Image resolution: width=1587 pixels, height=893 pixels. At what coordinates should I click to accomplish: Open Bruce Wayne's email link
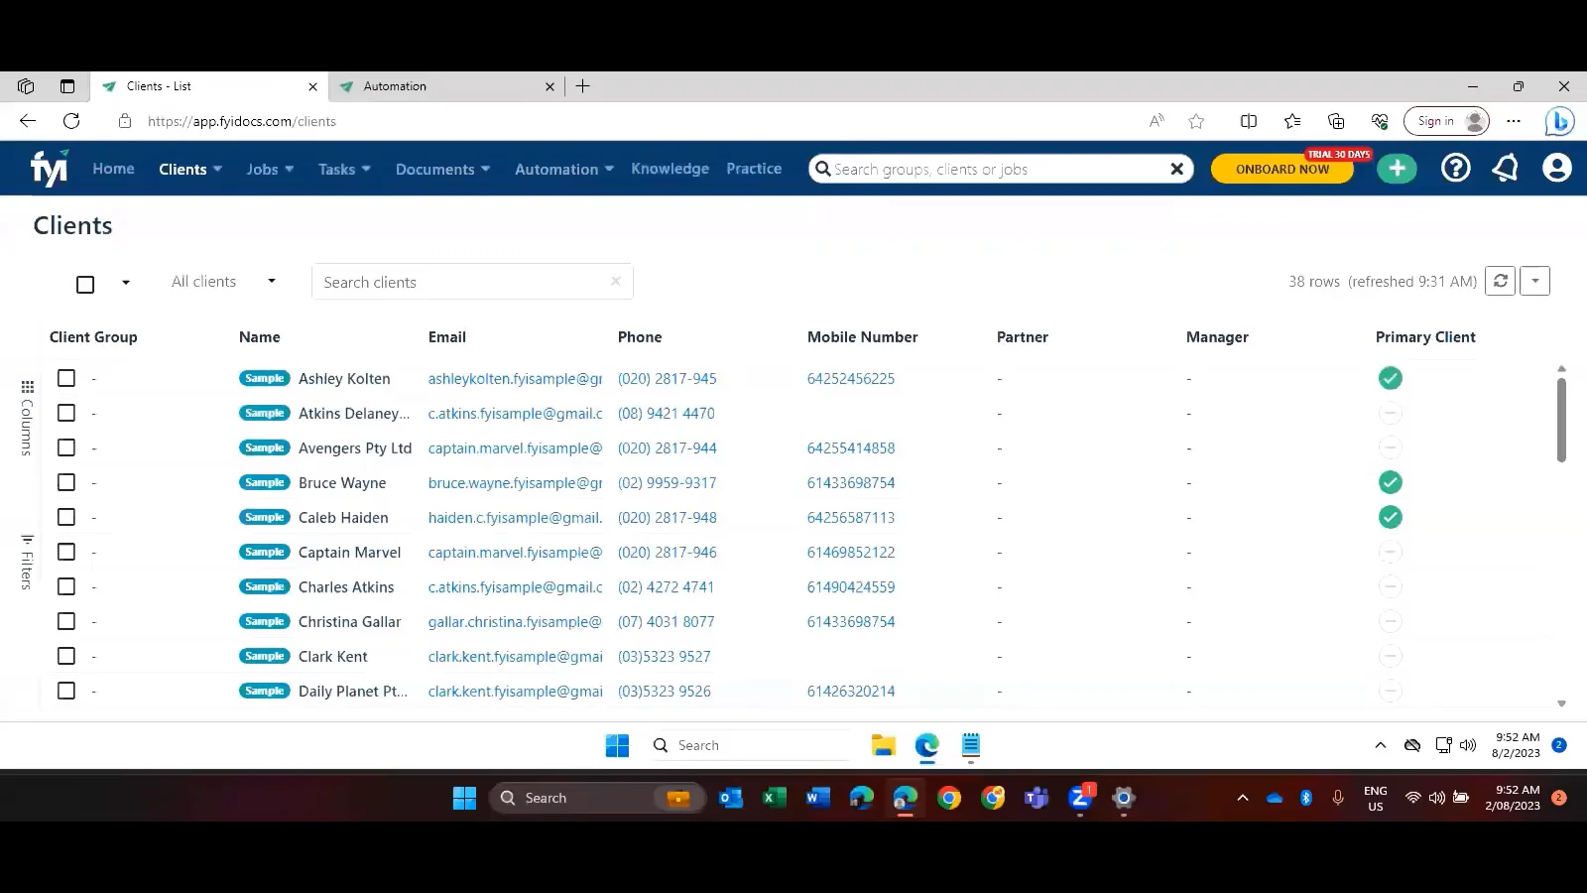pyautogui.click(x=514, y=482)
